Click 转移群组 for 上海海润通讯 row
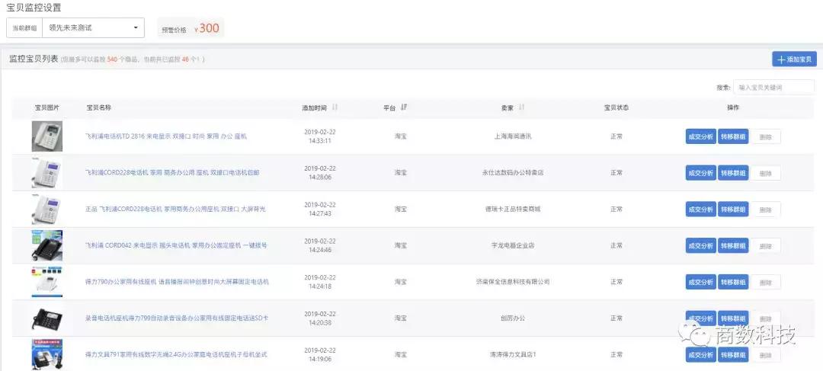This screenshot has height=371, width=823. (x=733, y=136)
